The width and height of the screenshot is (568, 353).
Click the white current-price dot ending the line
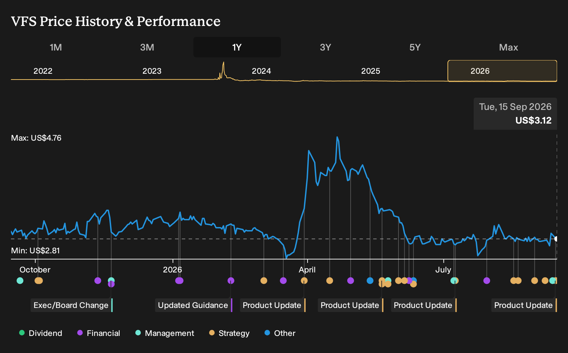pos(556,239)
